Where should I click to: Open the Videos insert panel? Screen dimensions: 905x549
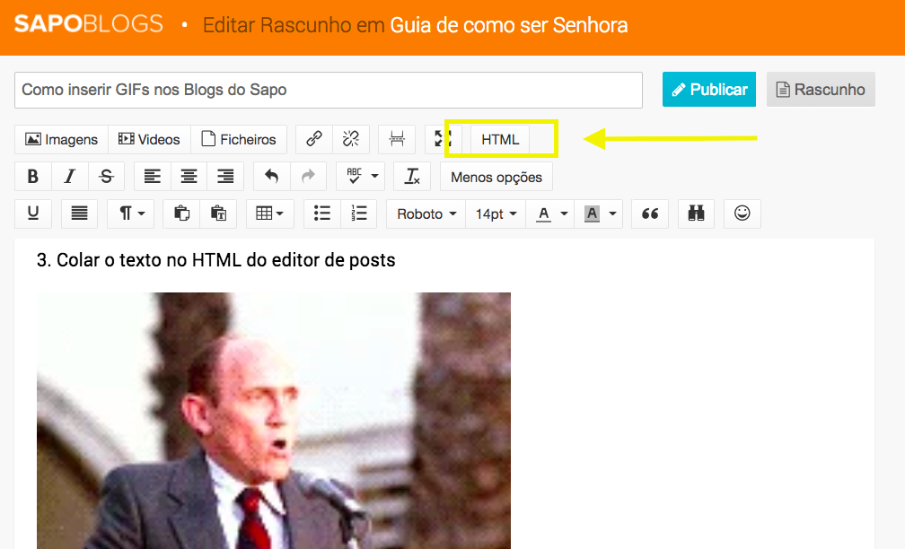tap(148, 139)
